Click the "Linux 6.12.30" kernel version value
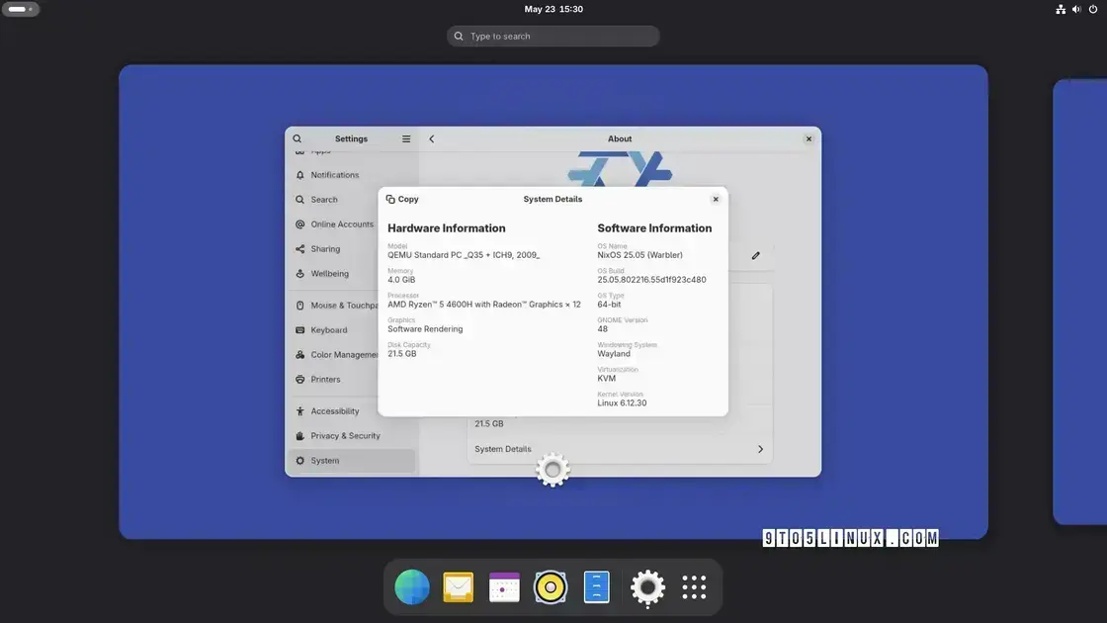 coord(622,403)
